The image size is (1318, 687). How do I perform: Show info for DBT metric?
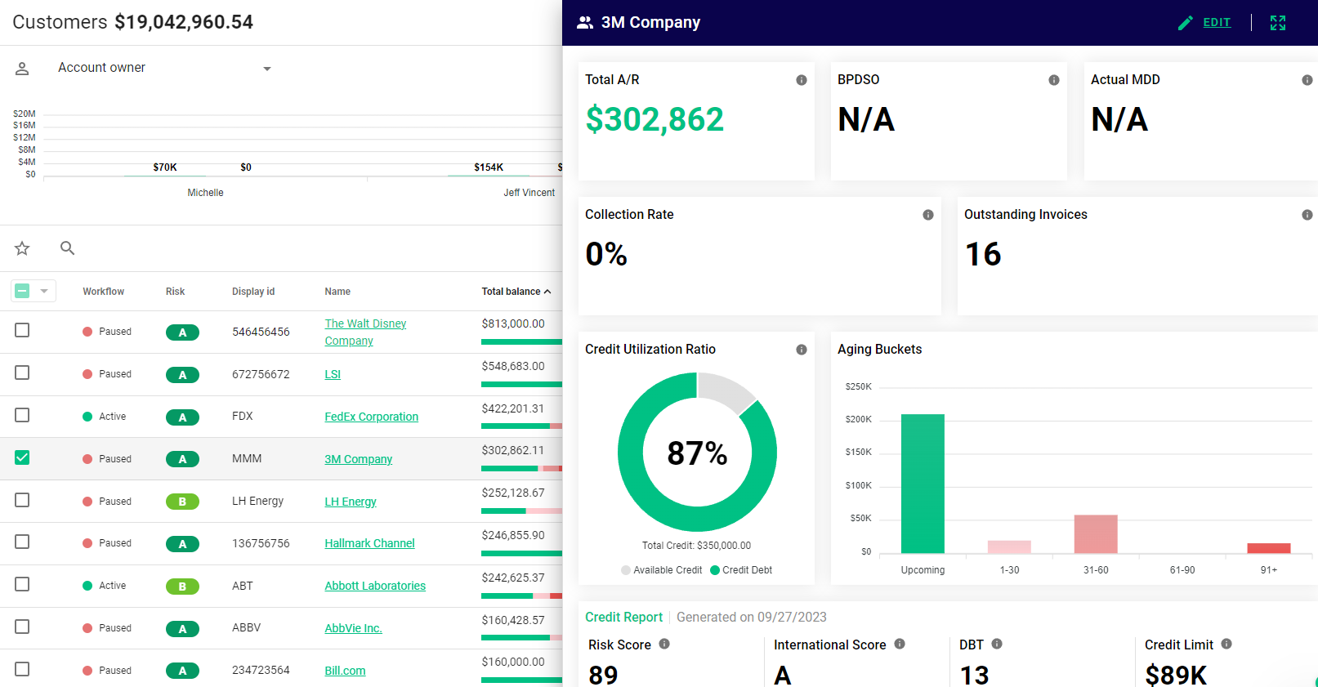997,644
